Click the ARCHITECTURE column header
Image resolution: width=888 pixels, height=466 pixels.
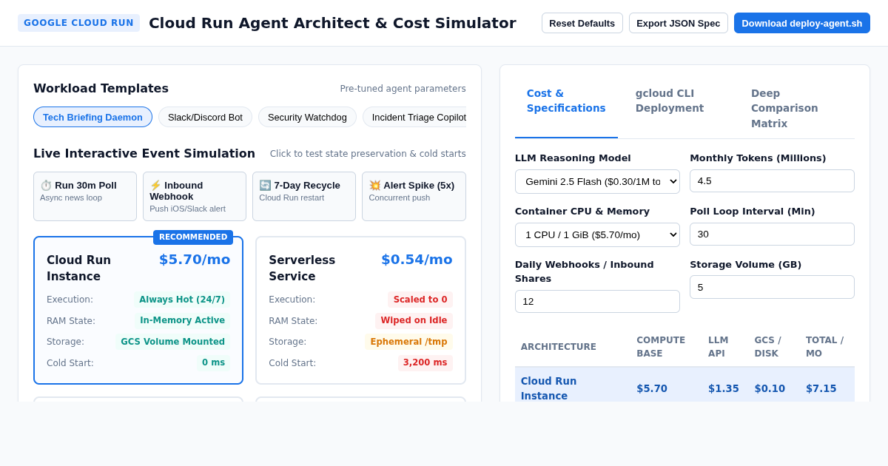pos(558,347)
